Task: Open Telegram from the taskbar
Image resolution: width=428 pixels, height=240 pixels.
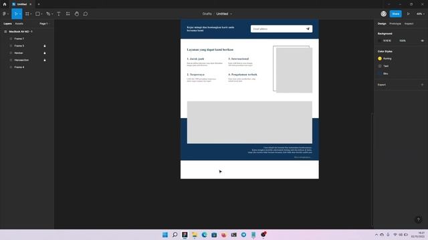Action: pyautogui.click(x=243, y=235)
